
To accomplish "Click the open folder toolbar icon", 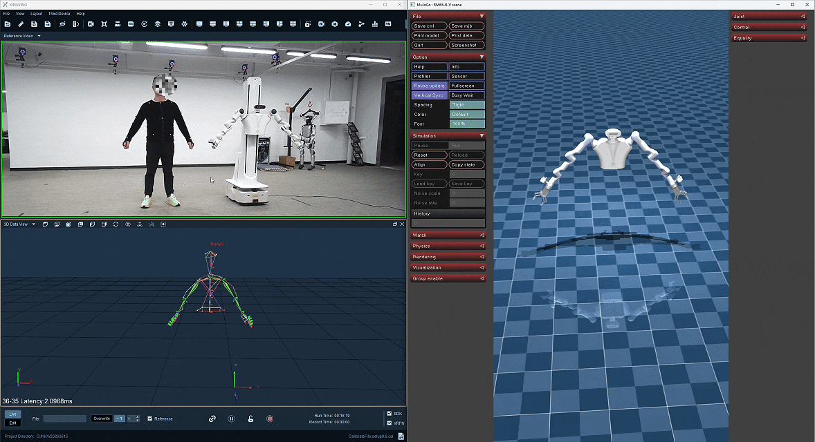I will tap(8, 24).
